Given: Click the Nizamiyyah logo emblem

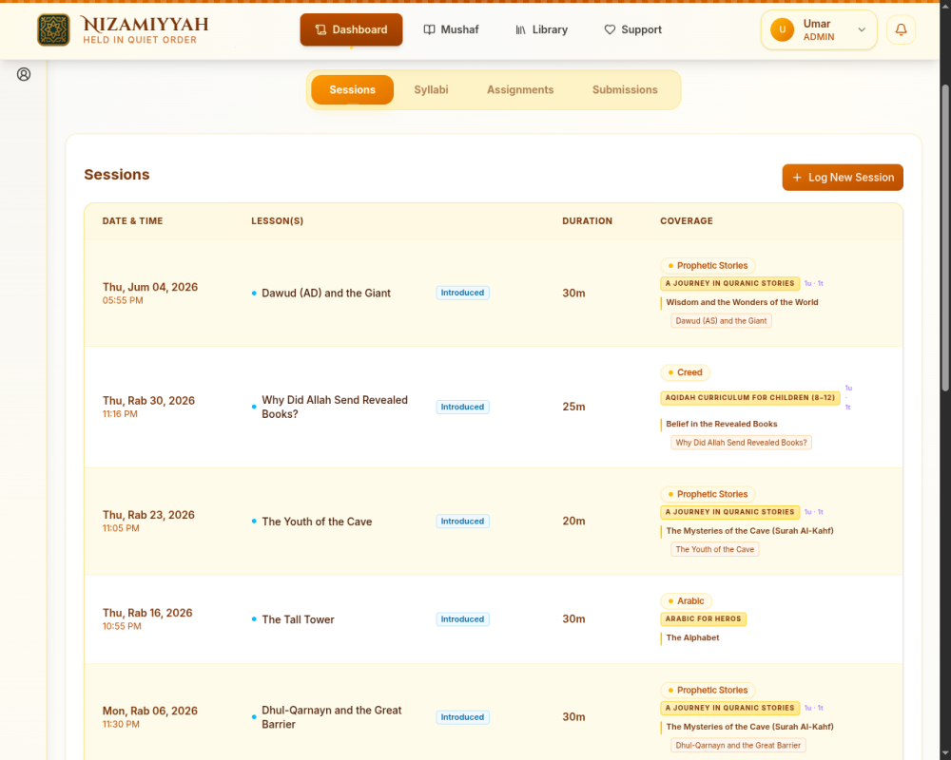Looking at the screenshot, I should 53,29.
